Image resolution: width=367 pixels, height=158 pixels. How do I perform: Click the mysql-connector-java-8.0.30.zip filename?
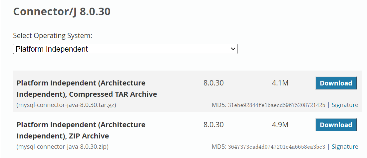click(x=62, y=147)
